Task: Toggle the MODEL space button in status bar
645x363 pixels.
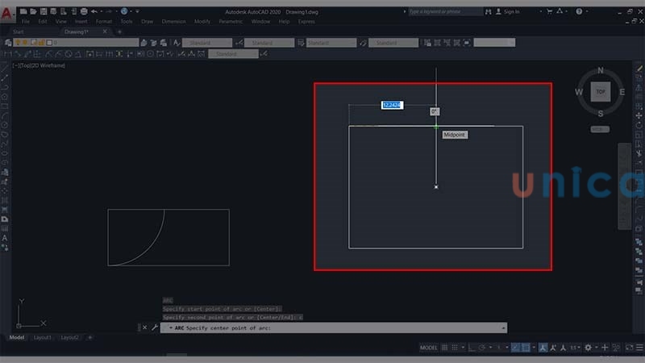Action: pyautogui.click(x=429, y=348)
